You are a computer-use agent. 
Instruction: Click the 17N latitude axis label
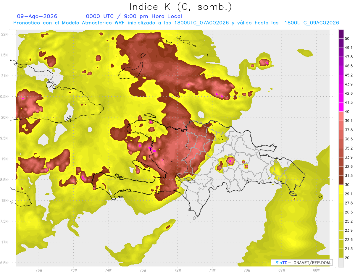tap(5, 242)
